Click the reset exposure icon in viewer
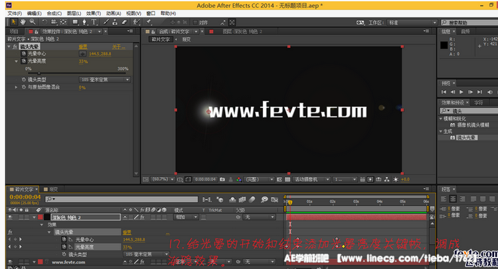 point(396,180)
